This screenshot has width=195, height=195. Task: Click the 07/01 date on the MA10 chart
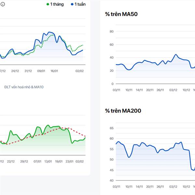point(37,161)
